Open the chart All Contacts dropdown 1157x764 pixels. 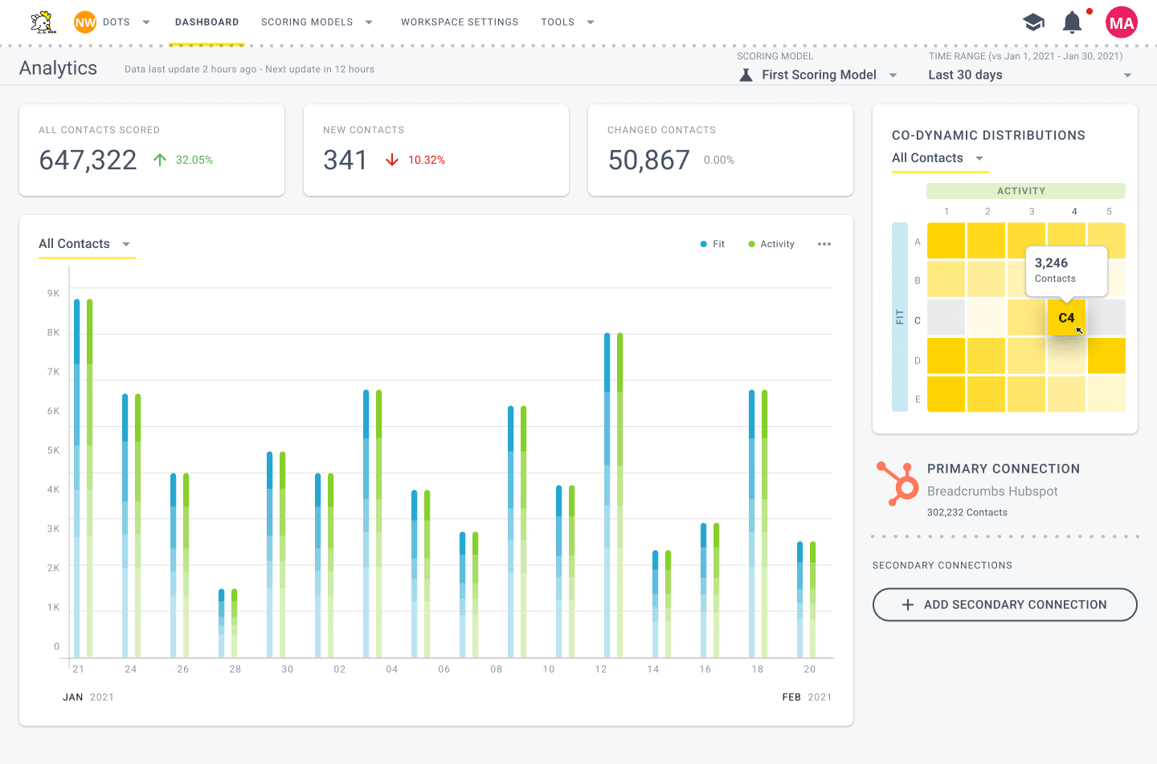[x=86, y=244]
